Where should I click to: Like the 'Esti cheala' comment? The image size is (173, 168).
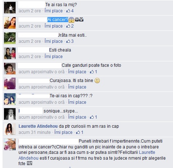[x=54, y=57]
